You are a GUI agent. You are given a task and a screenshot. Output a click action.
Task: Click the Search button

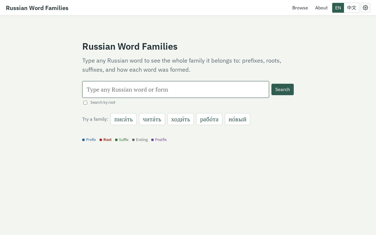[x=283, y=89]
